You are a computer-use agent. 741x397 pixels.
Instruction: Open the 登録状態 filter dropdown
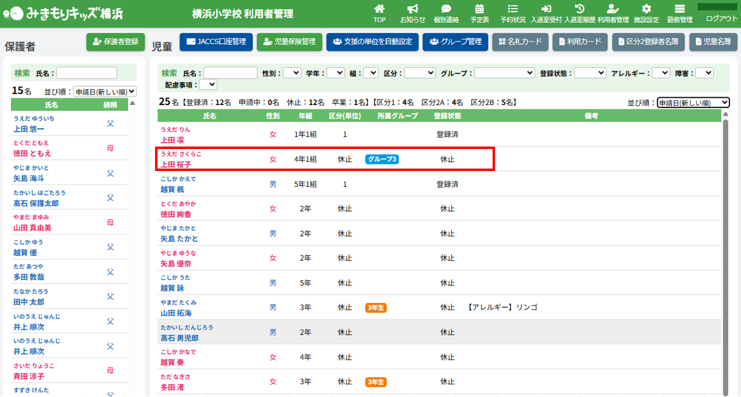tap(590, 73)
